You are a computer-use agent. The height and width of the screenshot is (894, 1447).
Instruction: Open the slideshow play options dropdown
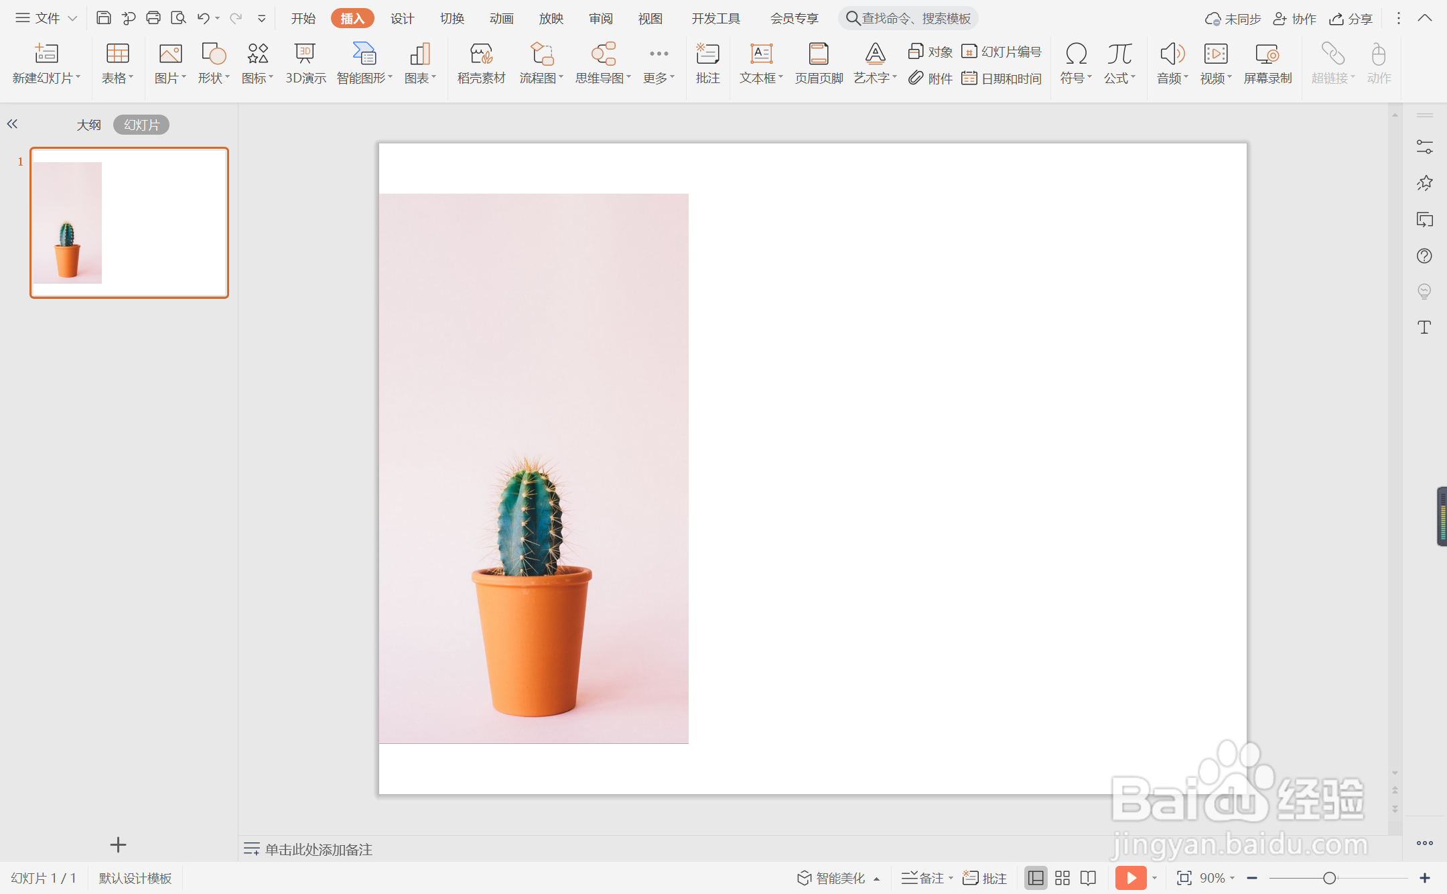(x=1154, y=878)
